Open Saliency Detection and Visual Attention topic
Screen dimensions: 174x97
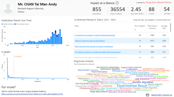[x=90, y=41]
